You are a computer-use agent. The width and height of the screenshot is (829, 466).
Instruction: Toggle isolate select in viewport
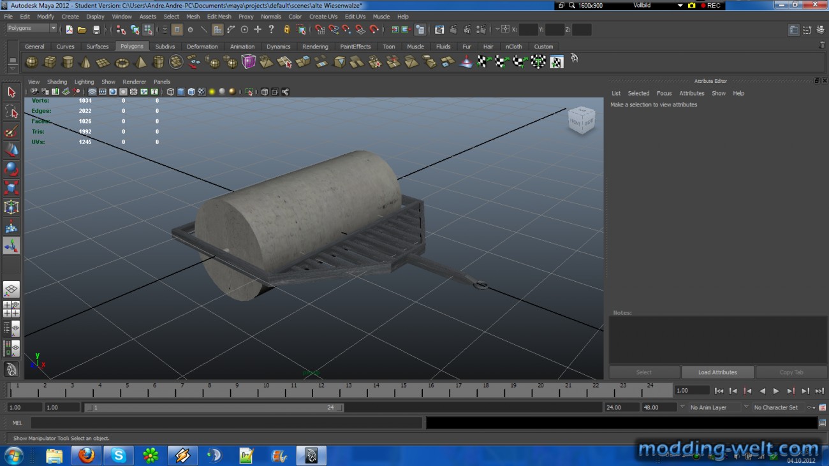(x=249, y=92)
